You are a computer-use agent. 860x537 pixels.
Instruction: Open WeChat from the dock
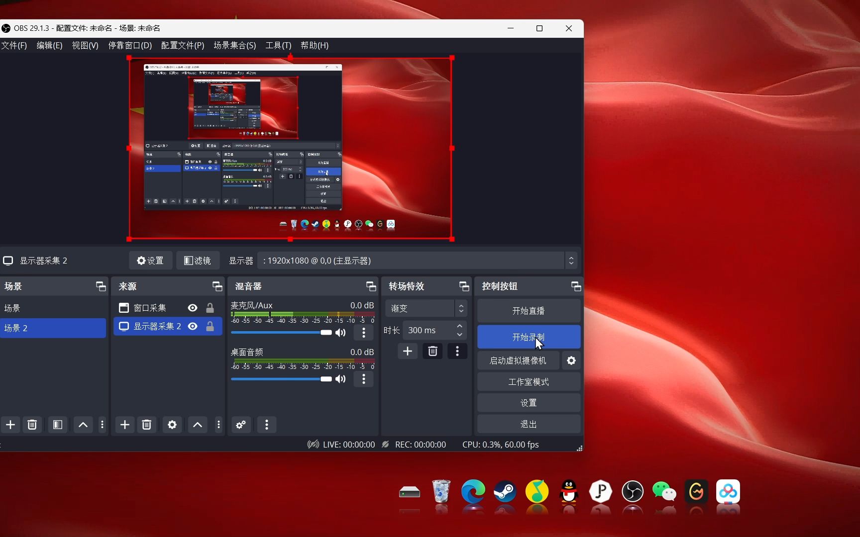click(x=664, y=492)
